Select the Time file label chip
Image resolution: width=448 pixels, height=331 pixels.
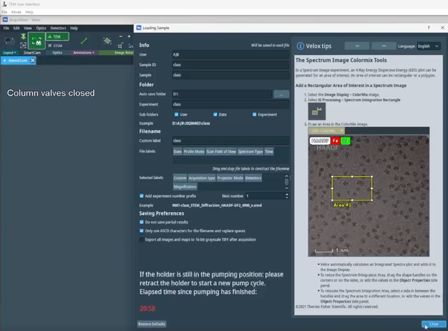(x=269, y=152)
